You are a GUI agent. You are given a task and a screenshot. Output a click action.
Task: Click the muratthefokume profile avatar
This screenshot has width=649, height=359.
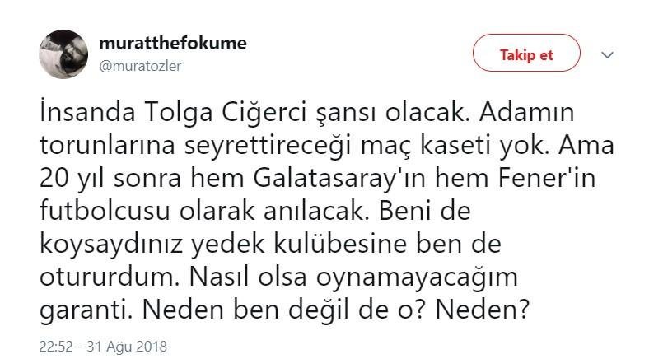(x=63, y=54)
